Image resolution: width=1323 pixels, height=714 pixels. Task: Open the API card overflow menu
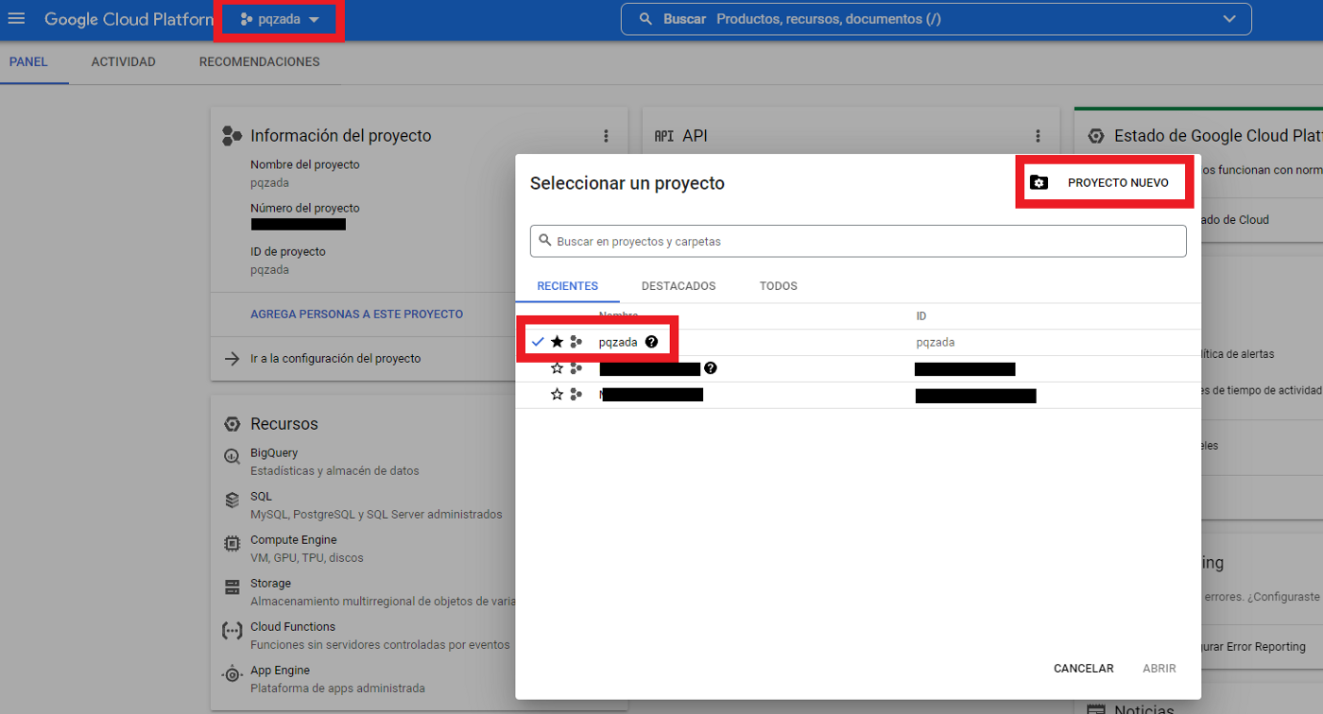(x=1039, y=135)
